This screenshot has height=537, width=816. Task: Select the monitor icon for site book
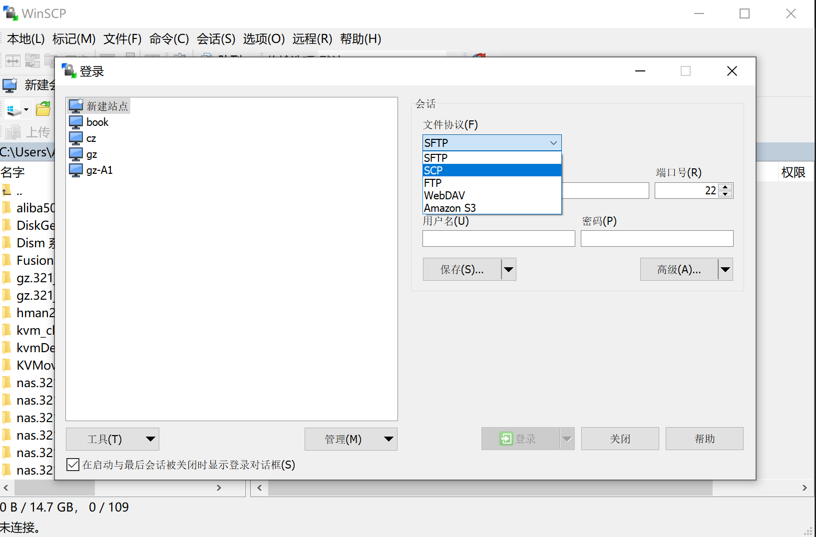[76, 122]
